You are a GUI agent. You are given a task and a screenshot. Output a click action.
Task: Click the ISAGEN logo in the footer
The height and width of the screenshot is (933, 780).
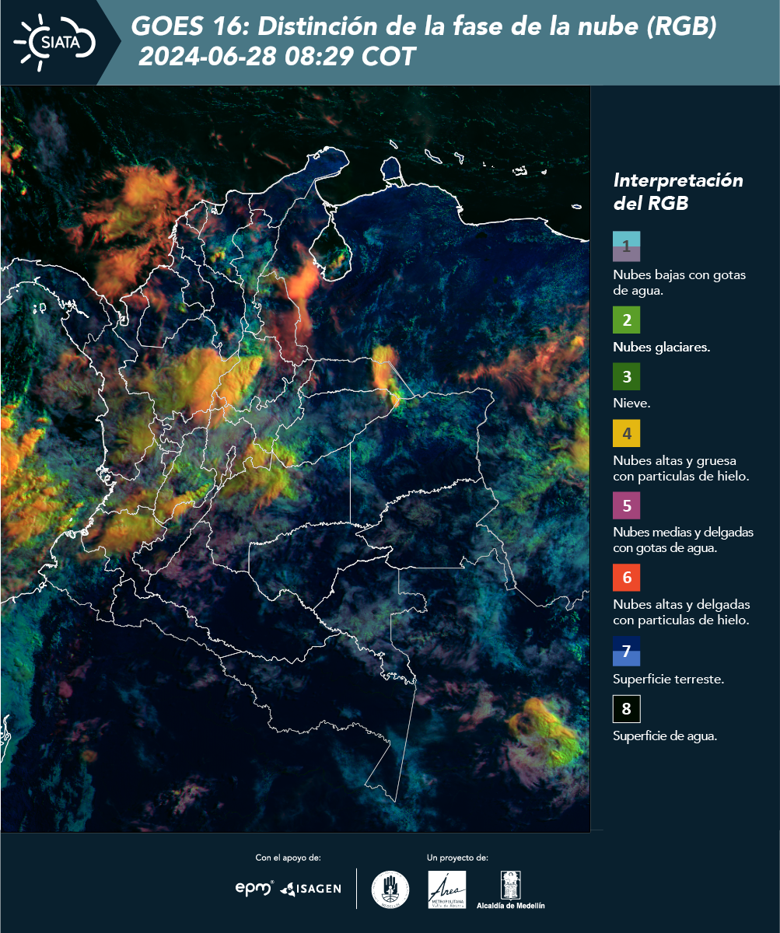pyautogui.click(x=310, y=888)
